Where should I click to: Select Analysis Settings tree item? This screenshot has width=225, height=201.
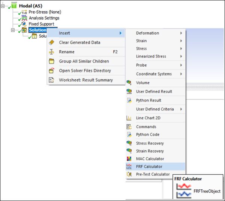(44, 18)
